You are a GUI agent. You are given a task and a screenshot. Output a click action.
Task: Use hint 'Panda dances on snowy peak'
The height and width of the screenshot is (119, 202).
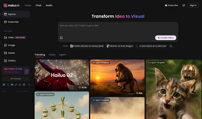pyautogui.click(x=87, y=46)
